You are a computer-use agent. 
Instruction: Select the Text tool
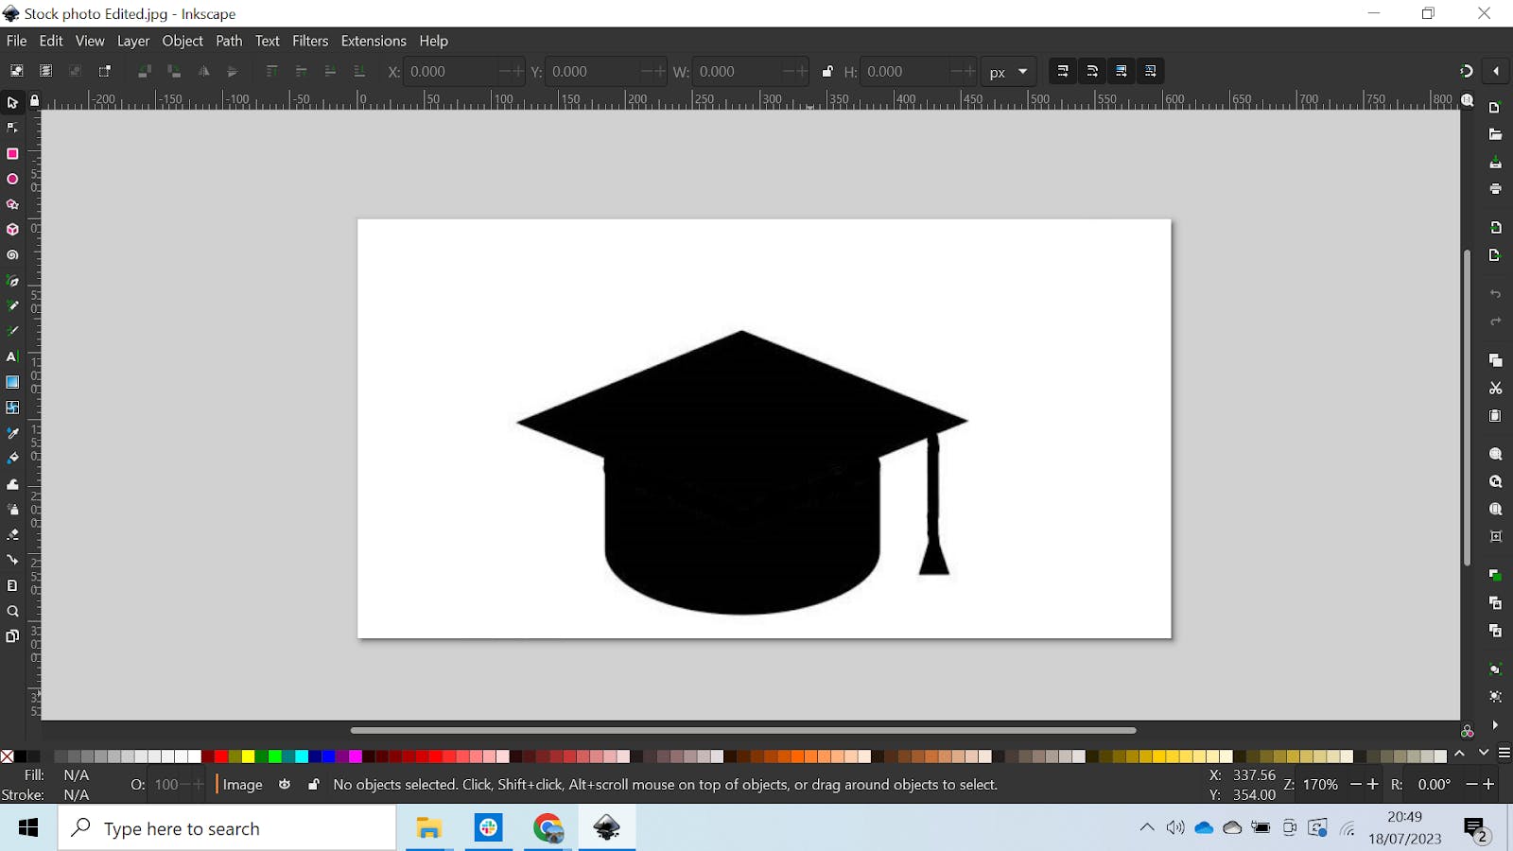pos(12,356)
